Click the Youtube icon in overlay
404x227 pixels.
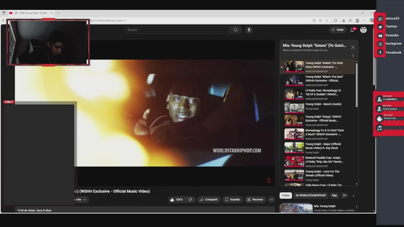tap(380, 36)
